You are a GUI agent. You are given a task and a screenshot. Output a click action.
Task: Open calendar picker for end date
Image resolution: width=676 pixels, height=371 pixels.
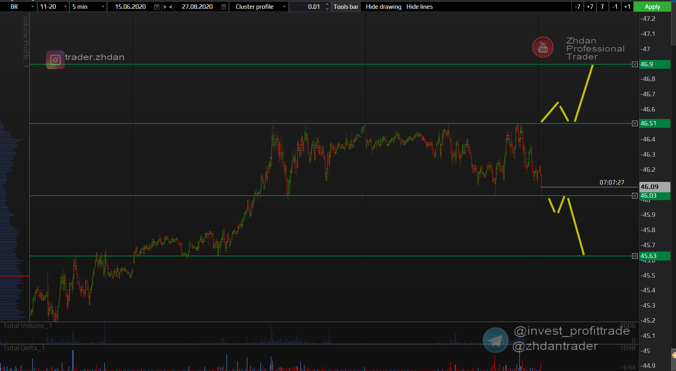pos(224,7)
